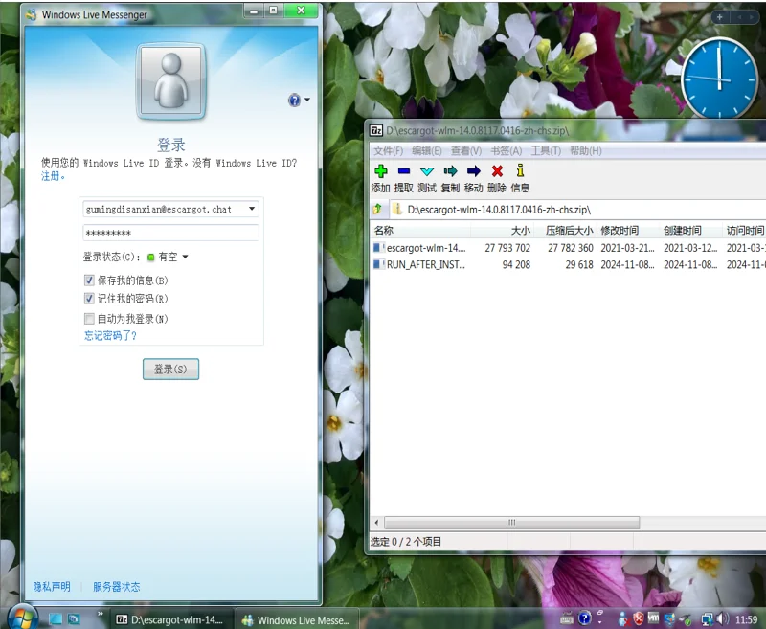Viewport: 766px width, 629px height.
Task: Click the 测试 (Test) checkmark icon
Action: (427, 171)
